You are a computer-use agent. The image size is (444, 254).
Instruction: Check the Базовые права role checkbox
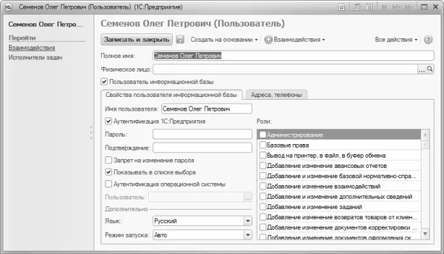tap(263, 145)
